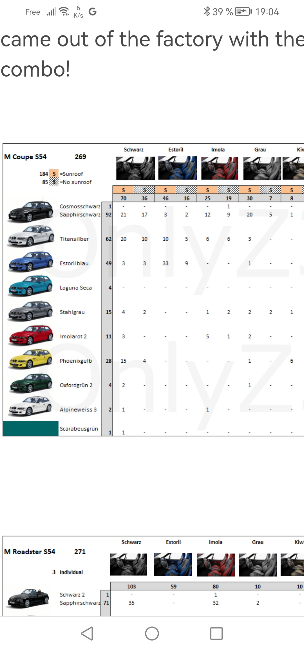Tap Sapphirschwarz roadster row total "71"
304x651 pixels.
pyautogui.click(x=106, y=603)
